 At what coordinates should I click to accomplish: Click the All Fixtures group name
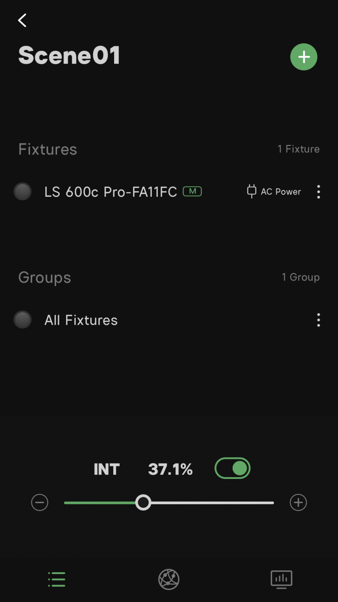(x=81, y=320)
